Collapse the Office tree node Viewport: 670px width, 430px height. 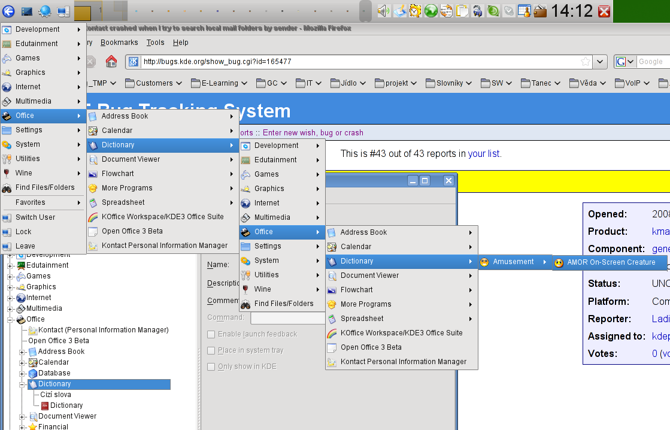[10, 319]
